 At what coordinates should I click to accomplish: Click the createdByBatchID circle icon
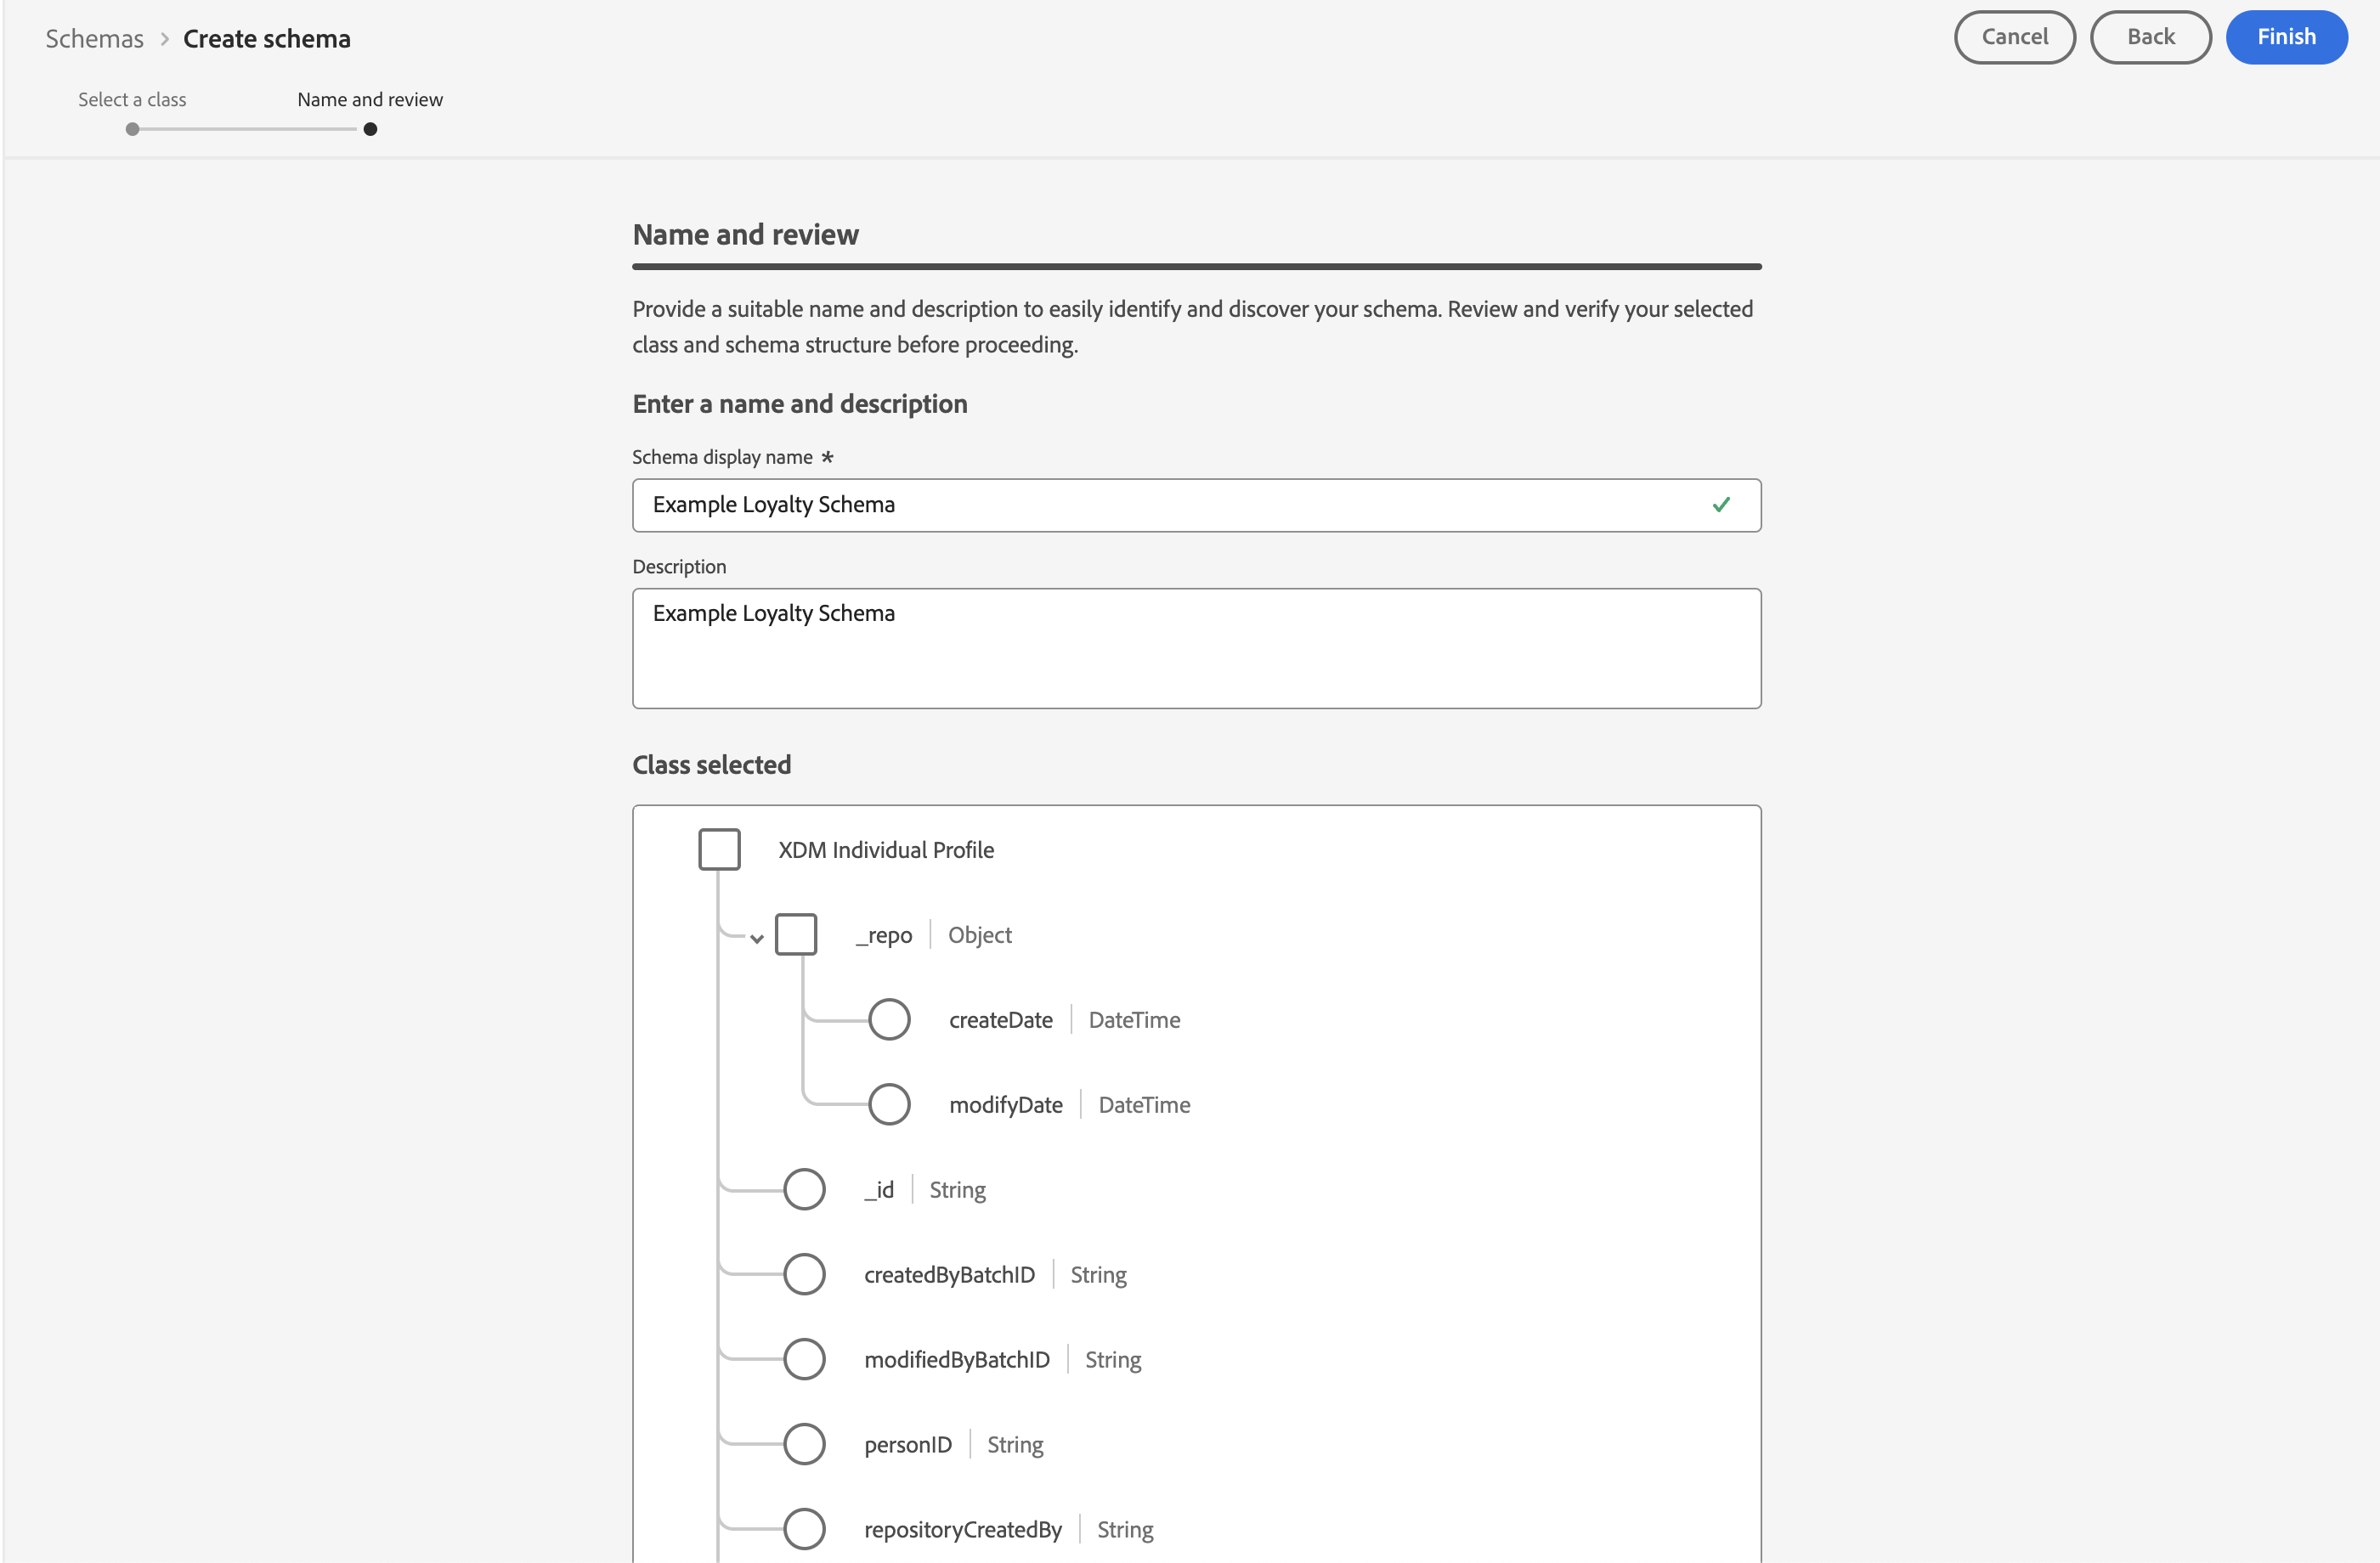point(804,1274)
